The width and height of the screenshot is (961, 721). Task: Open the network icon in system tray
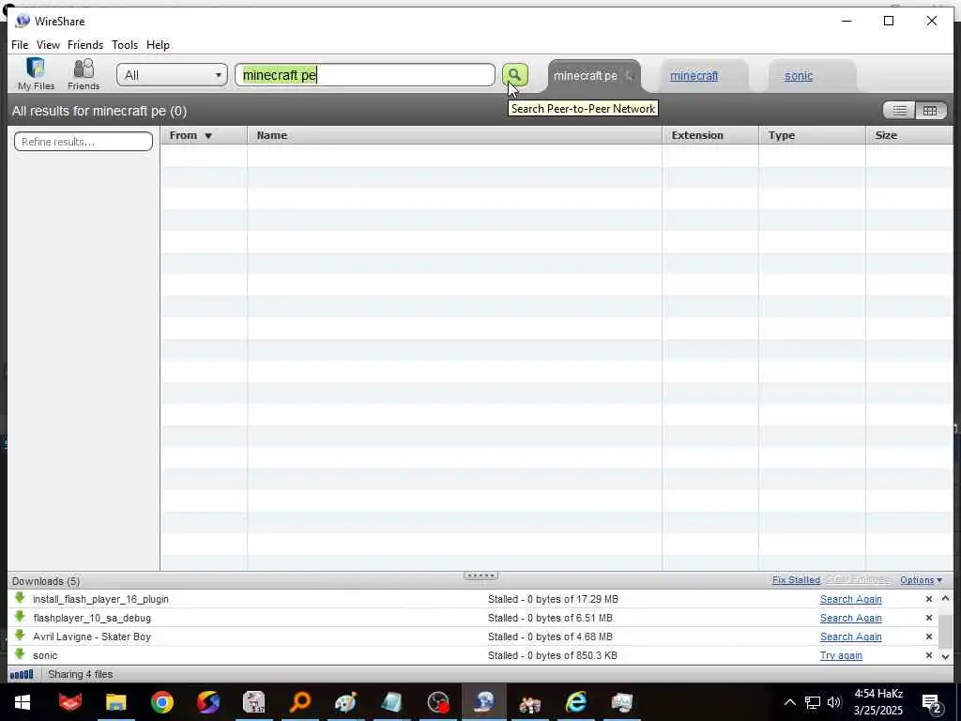click(x=812, y=702)
